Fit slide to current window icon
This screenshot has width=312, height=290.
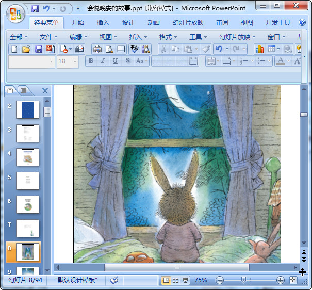[293, 280]
